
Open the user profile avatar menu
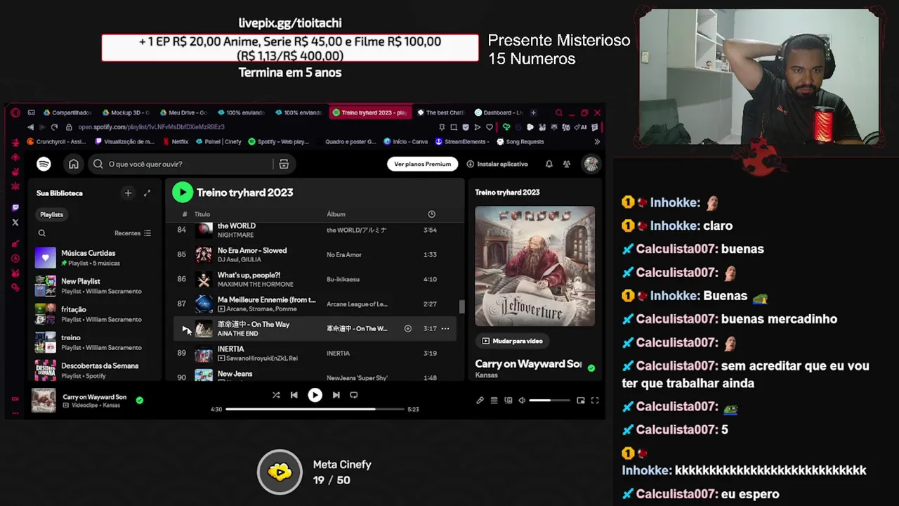tap(591, 164)
